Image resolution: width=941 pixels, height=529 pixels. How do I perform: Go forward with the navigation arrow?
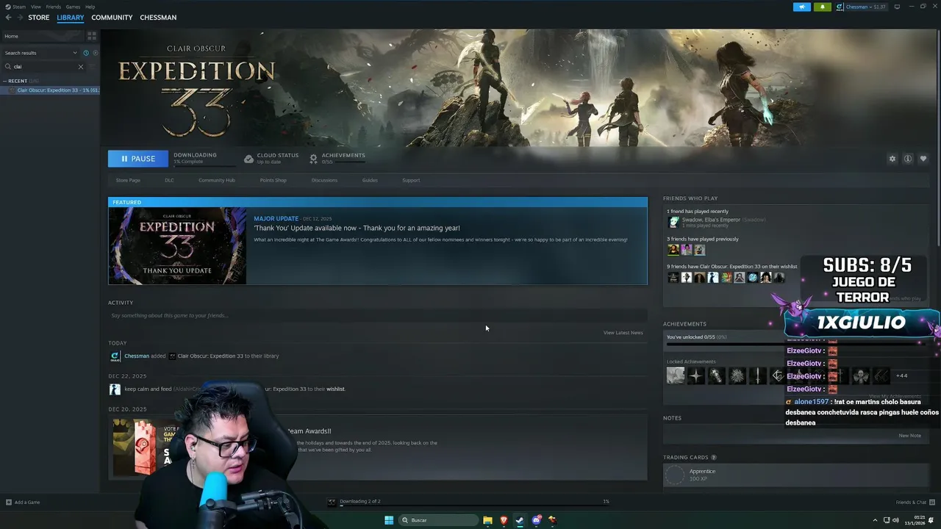20,17
